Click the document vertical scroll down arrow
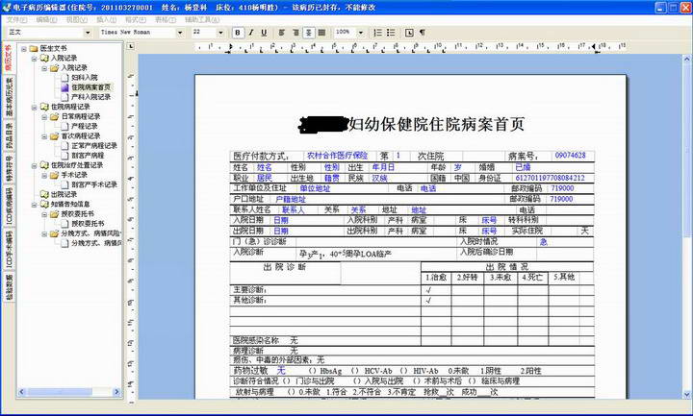 point(687,395)
